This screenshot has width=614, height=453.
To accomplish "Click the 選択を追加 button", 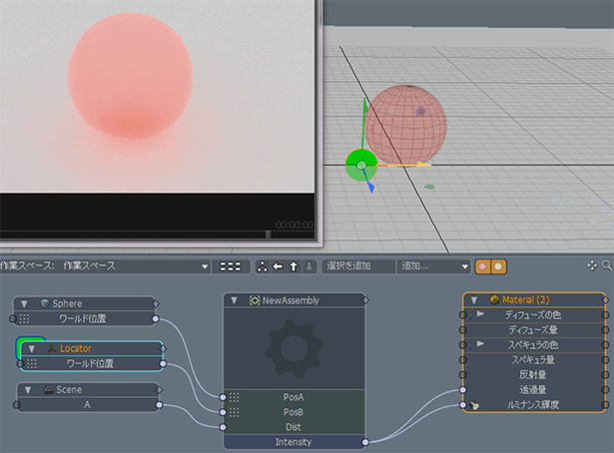I will pyautogui.click(x=357, y=266).
